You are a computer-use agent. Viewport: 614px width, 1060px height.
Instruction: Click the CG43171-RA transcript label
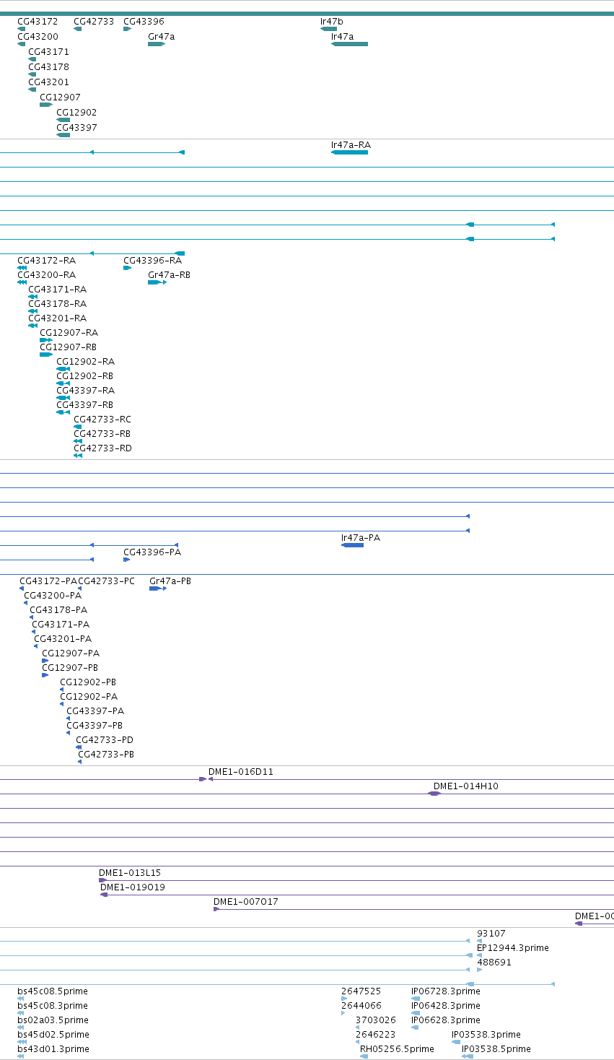tap(57, 290)
